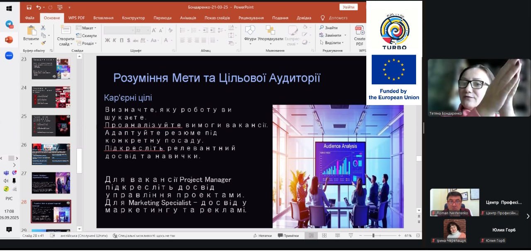Viewport: 531px width, 251px height.
Task: Open the Вставлення ribbon tab
Action: (103, 18)
